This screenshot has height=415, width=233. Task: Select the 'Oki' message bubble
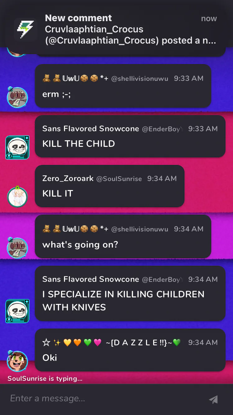coord(130,350)
